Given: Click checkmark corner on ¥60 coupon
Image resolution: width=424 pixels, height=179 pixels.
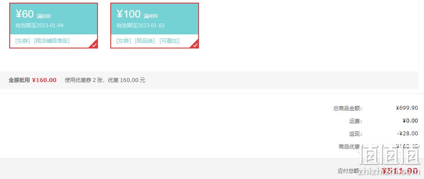Looking at the screenshot, I should (94, 45).
